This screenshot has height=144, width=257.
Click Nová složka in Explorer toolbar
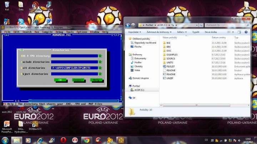click(x=211, y=32)
